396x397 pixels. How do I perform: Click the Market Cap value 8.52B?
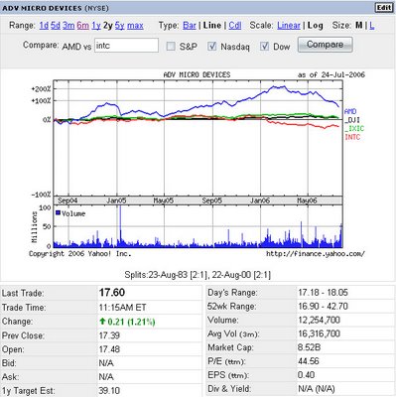pos(309,347)
